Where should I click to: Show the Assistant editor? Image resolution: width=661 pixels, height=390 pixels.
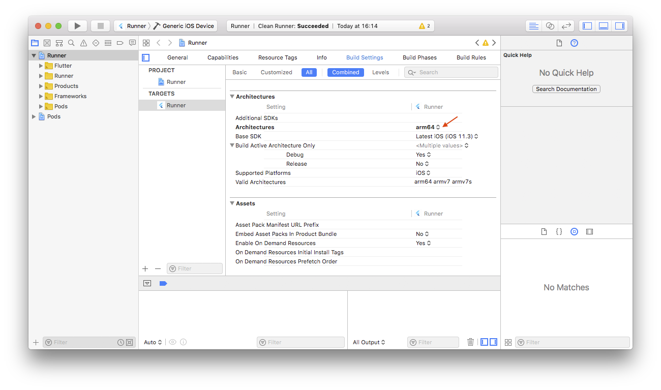click(x=550, y=26)
